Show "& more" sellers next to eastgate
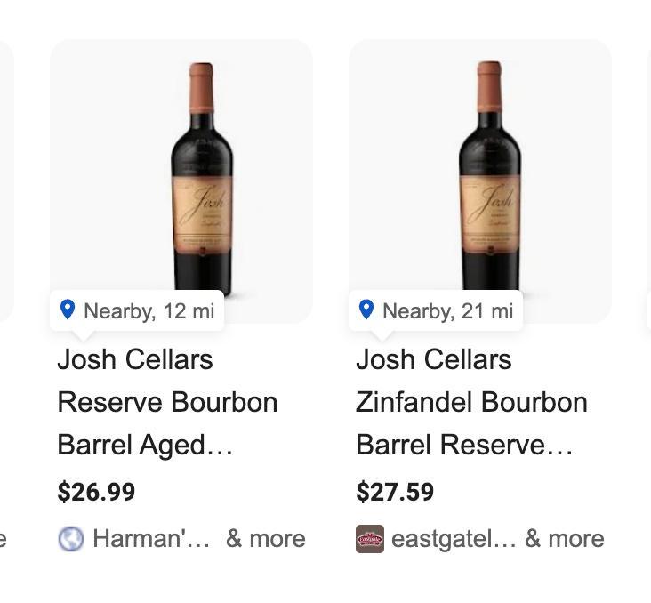 click(x=564, y=539)
